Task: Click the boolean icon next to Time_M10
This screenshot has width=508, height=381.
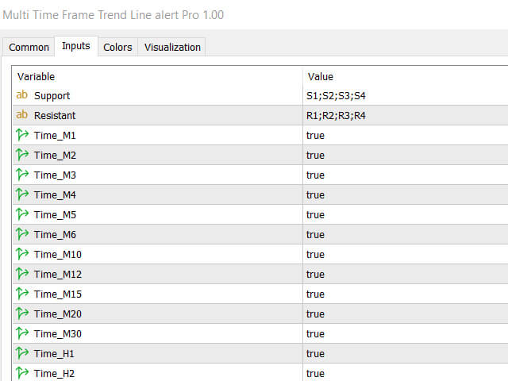Action: click(22, 254)
